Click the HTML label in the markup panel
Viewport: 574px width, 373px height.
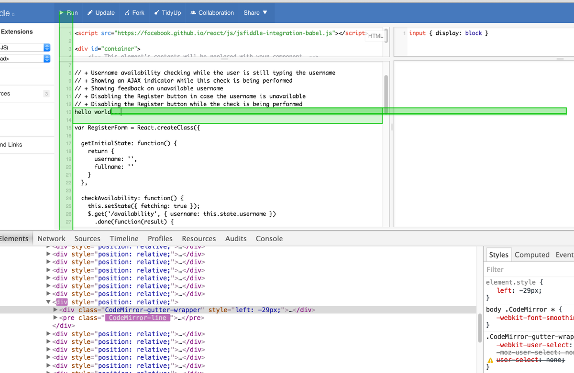(x=375, y=36)
